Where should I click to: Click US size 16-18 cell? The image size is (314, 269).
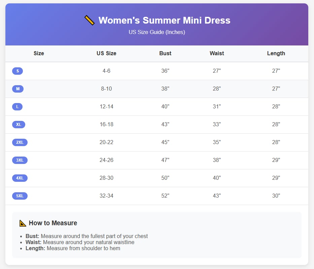click(x=106, y=124)
